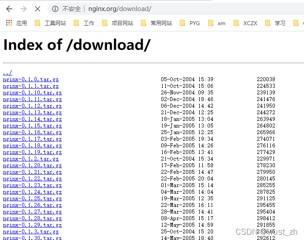Viewport: 304px width, 240px height.
Task: Click file size 291855
Action: [x=266, y=225]
